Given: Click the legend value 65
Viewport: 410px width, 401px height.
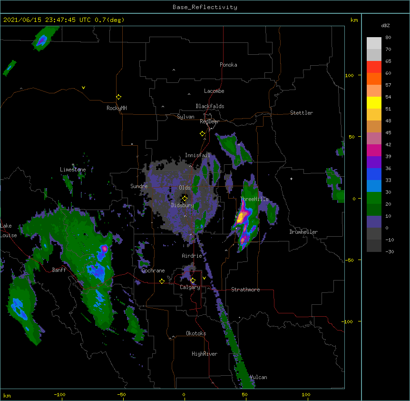Looking at the screenshot, I should [x=388, y=61].
